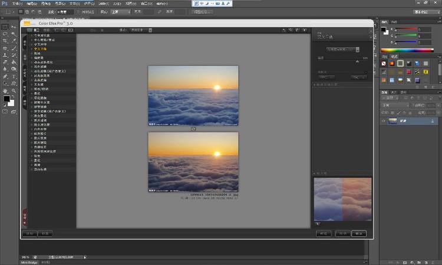Viewport: 442px width, 265px height.
Task: Hide the Background layer with eye icon
Action: click(x=384, y=120)
